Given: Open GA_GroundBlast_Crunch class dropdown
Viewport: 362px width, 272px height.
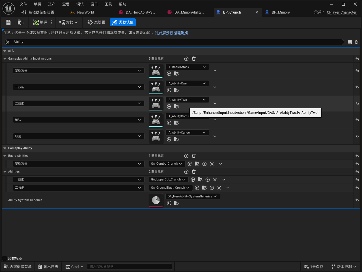Looking at the screenshot, I should [171, 188].
